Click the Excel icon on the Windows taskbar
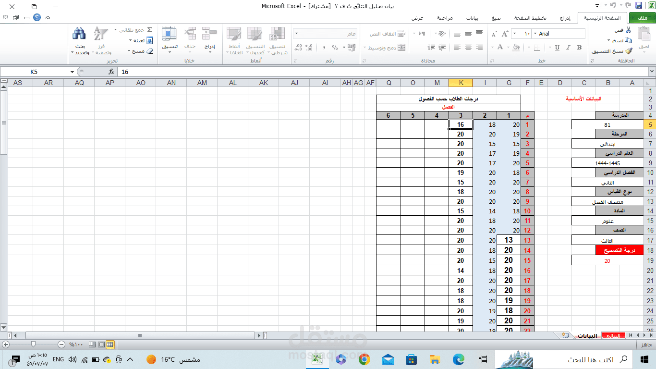Screen dimensions: 656x369 [x=317, y=359]
